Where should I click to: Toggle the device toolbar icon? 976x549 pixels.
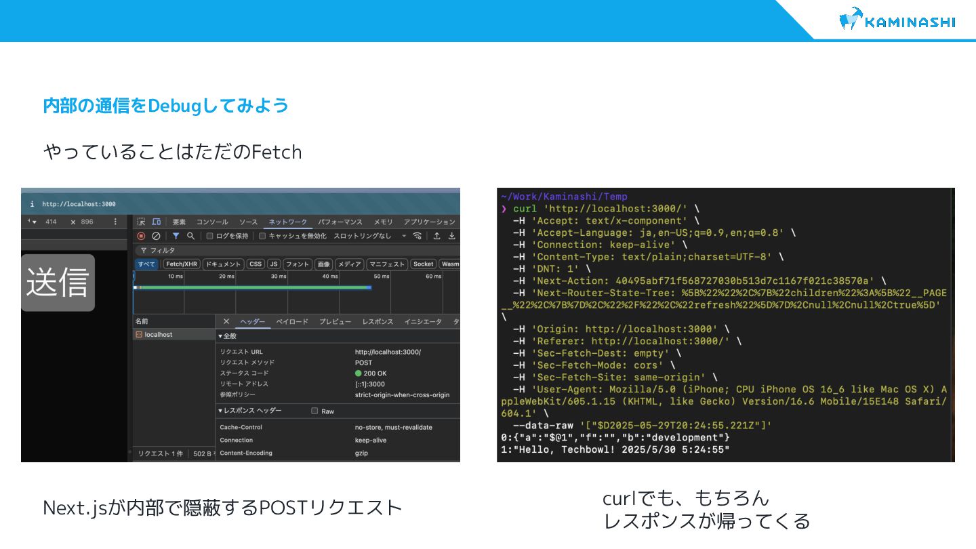tap(156, 222)
